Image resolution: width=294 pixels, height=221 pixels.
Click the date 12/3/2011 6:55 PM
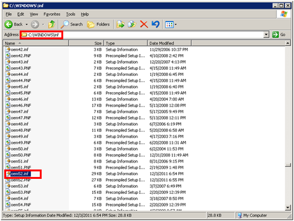point(166,180)
